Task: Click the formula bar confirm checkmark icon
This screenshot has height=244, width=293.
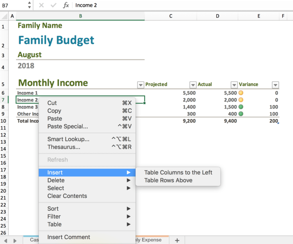Action: (x=53, y=5)
